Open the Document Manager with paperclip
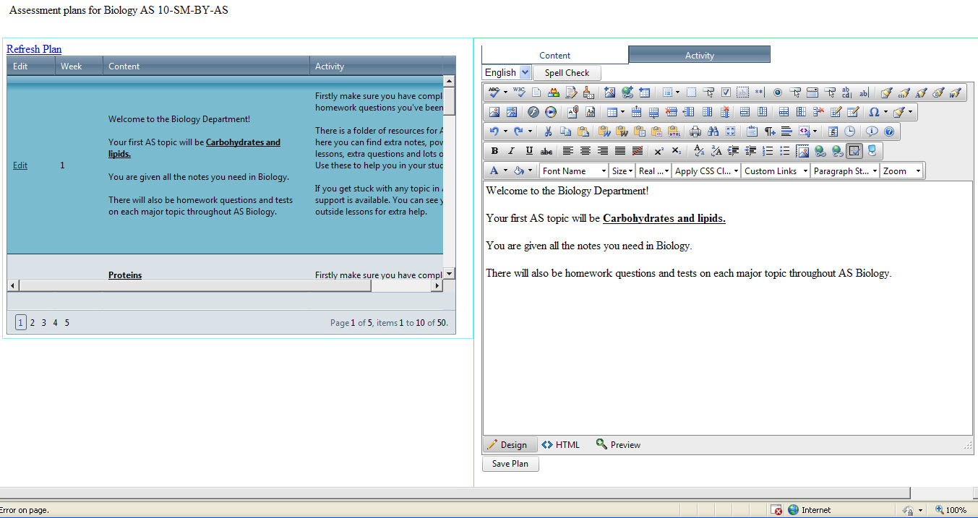The height and width of the screenshot is (518, 978). [572, 112]
